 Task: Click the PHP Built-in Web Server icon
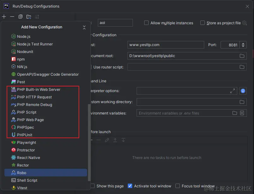pos(14,89)
